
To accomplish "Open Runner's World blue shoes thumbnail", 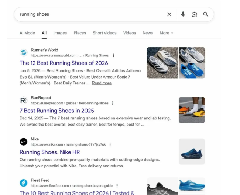I will (x=192, y=71).
